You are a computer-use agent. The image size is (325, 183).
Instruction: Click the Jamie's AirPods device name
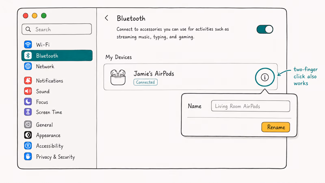click(154, 74)
